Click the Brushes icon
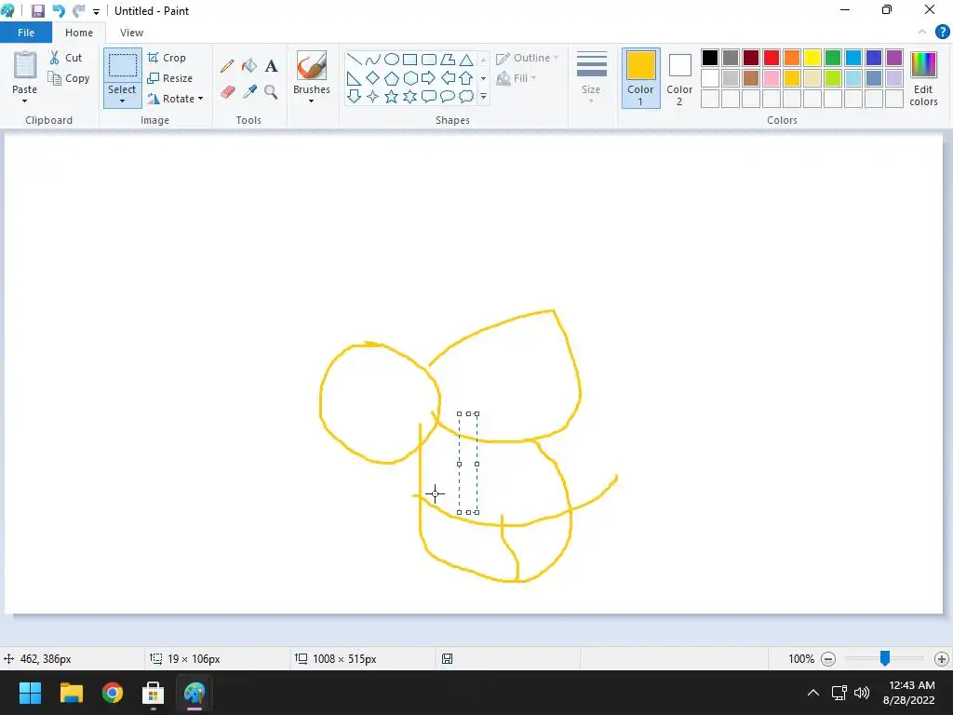The height and width of the screenshot is (715, 953). (312, 65)
